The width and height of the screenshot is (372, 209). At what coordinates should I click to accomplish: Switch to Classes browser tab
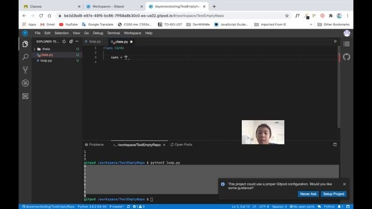52,6
